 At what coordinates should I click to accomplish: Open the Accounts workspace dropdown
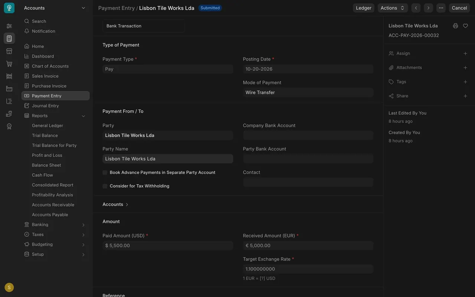point(55,8)
